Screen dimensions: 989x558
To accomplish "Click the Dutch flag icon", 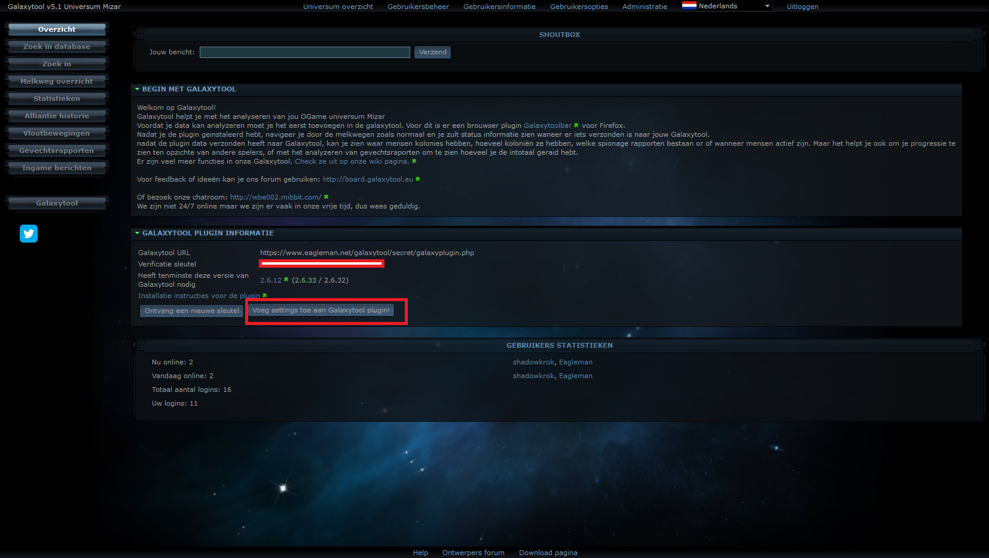I will [689, 6].
